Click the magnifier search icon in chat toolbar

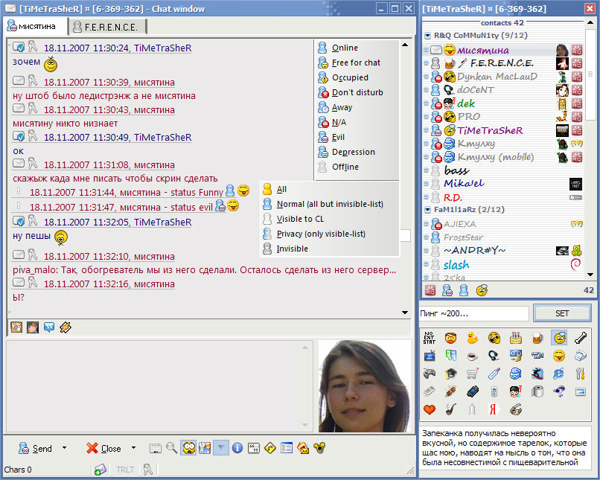[172, 448]
